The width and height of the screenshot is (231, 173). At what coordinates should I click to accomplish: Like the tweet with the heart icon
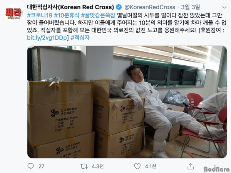coord(137,166)
